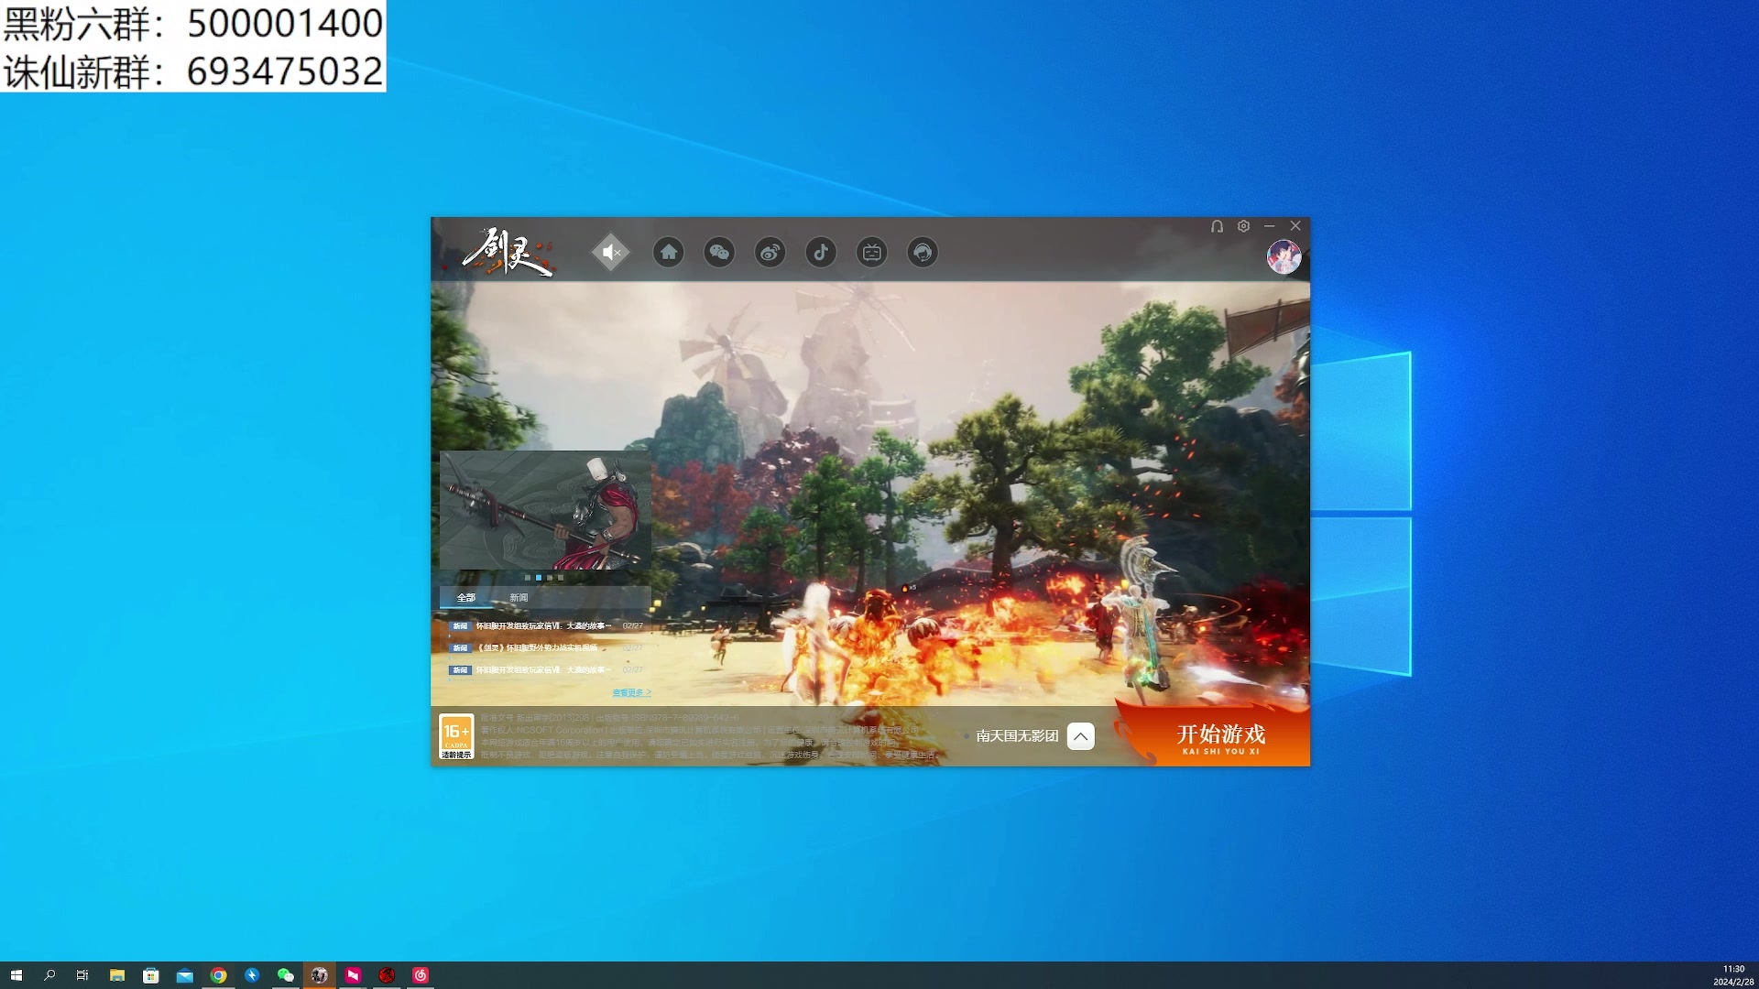Click the active game launcher taskbar icon
Viewport: 1759px width, 989px height.
tap(319, 975)
